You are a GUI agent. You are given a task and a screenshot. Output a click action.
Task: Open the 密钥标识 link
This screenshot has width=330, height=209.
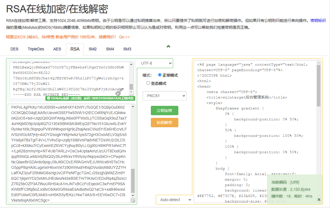318,21
